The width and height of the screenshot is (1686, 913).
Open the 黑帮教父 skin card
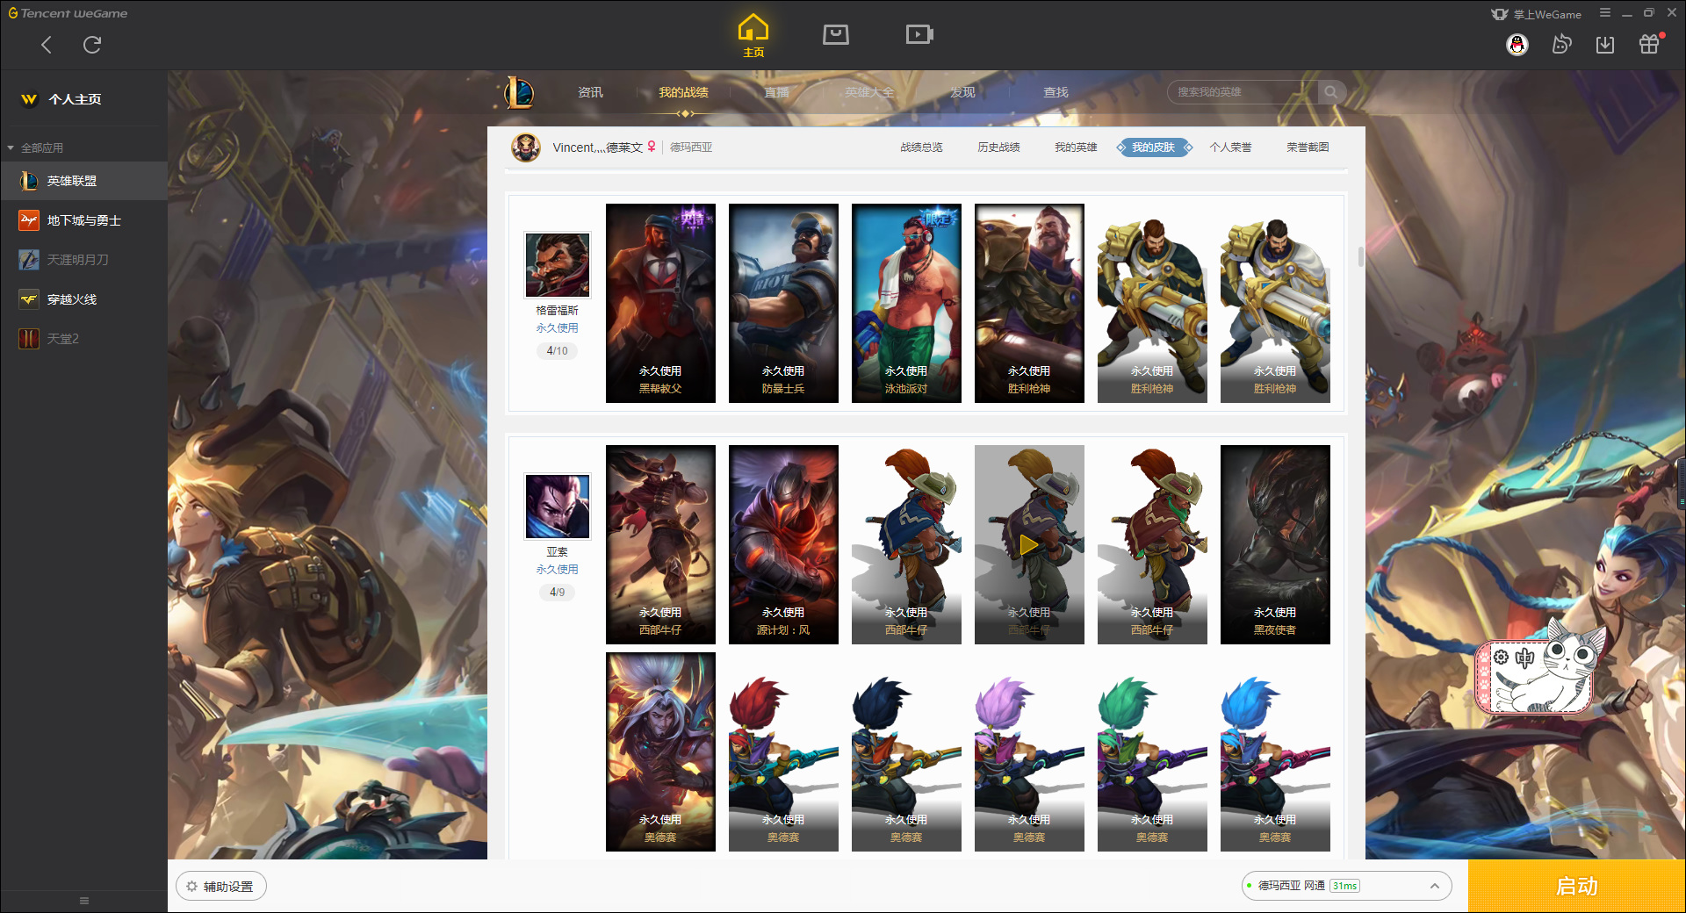(660, 304)
